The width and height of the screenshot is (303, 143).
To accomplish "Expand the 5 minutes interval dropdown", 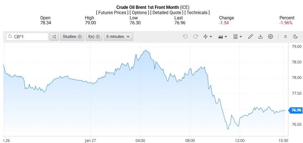I will pyautogui.click(x=118, y=37).
